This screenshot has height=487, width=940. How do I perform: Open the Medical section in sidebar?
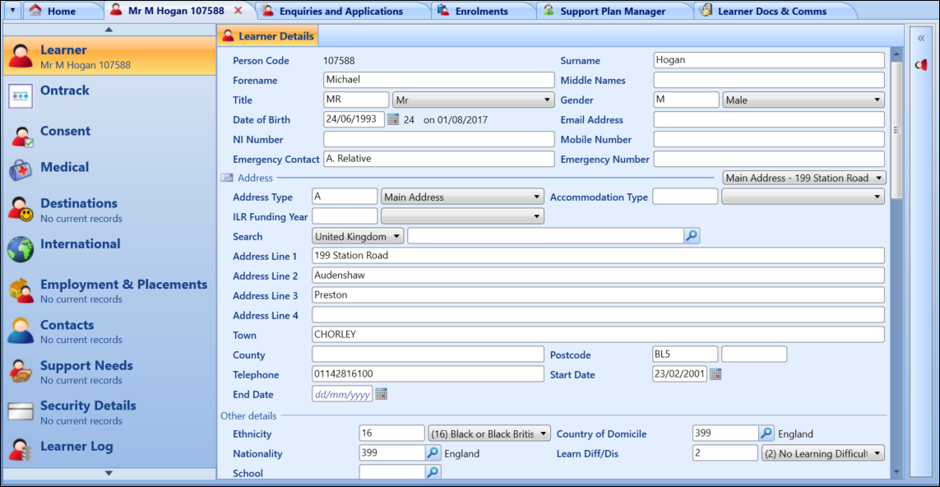(64, 168)
